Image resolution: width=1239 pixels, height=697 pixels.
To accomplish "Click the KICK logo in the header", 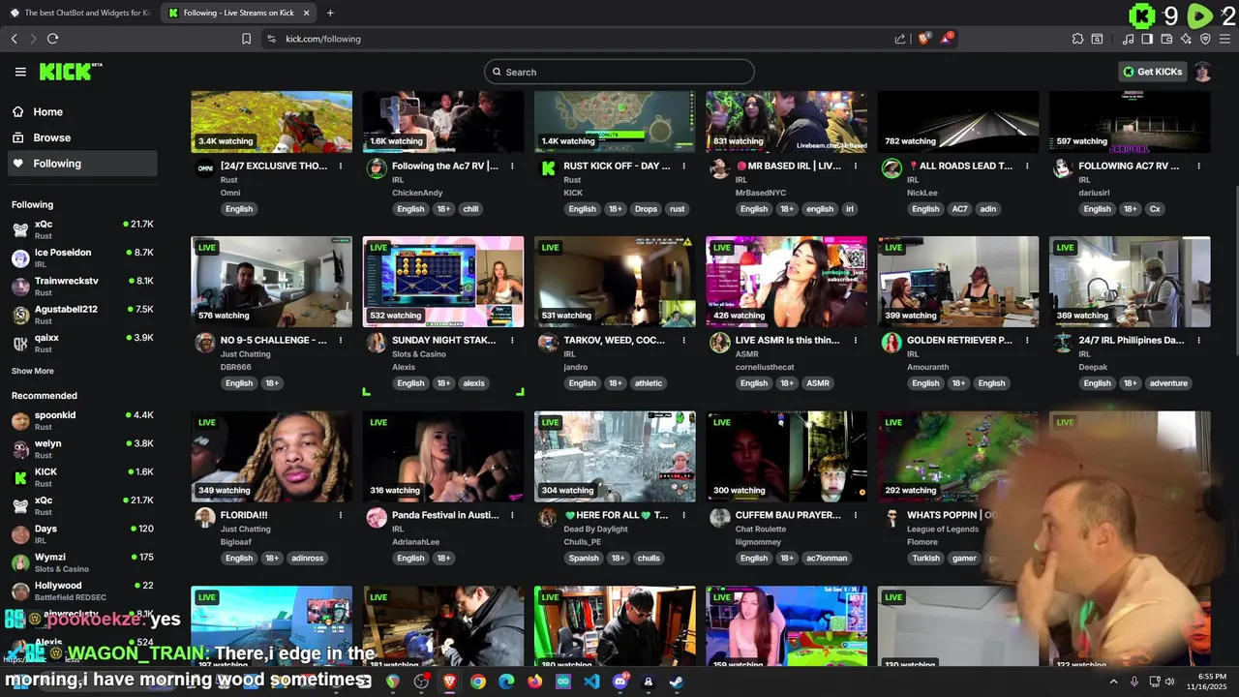I will (70, 72).
